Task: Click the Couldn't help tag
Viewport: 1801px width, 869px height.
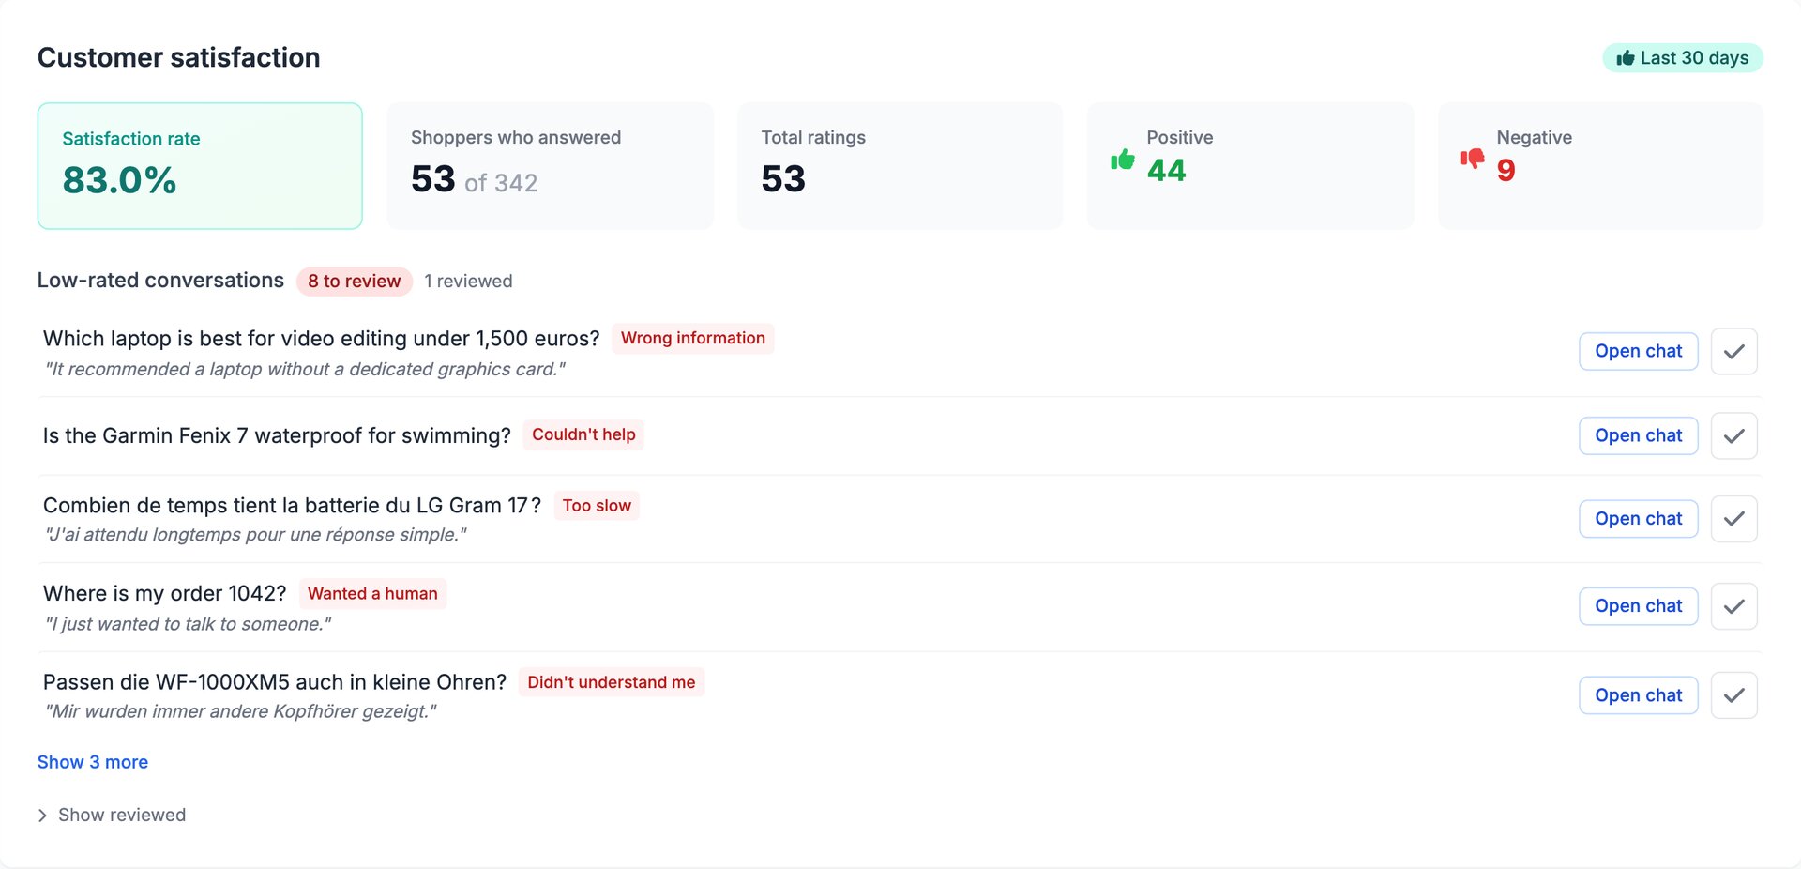Action: 583,434
